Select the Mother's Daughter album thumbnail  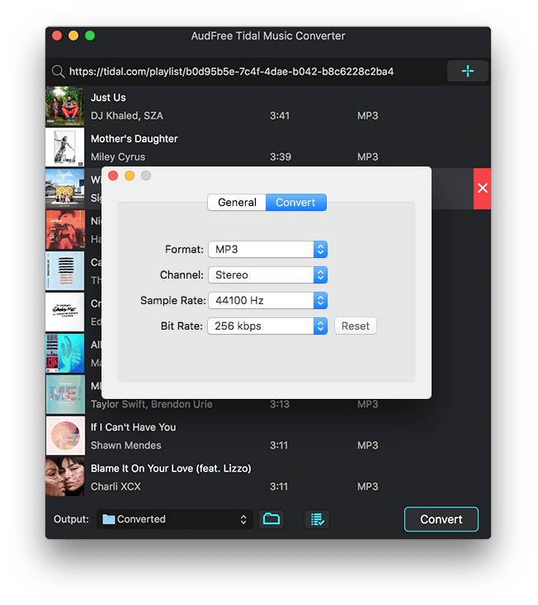[x=65, y=148]
